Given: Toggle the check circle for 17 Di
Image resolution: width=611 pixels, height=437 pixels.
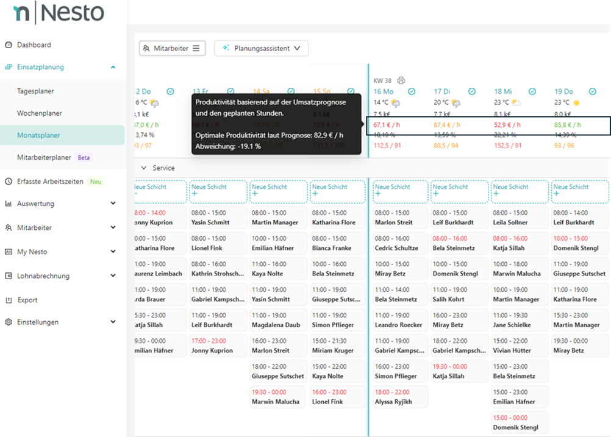Looking at the screenshot, I should coord(472,91).
